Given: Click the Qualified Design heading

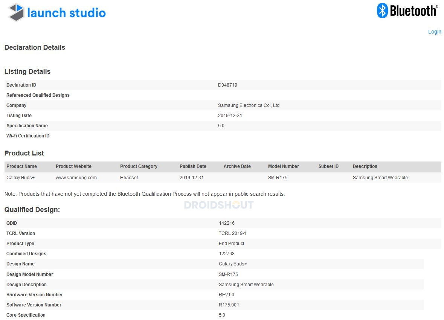Looking at the screenshot, I should [32, 210].
